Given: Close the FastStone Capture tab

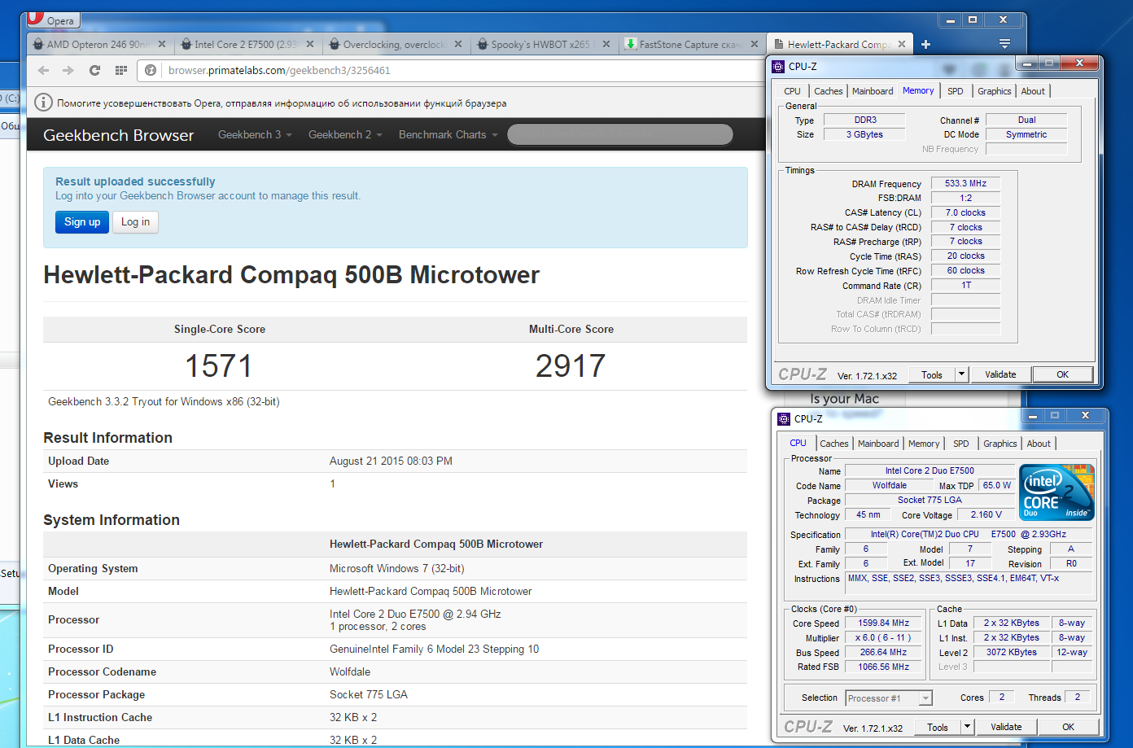Looking at the screenshot, I should pos(754,45).
